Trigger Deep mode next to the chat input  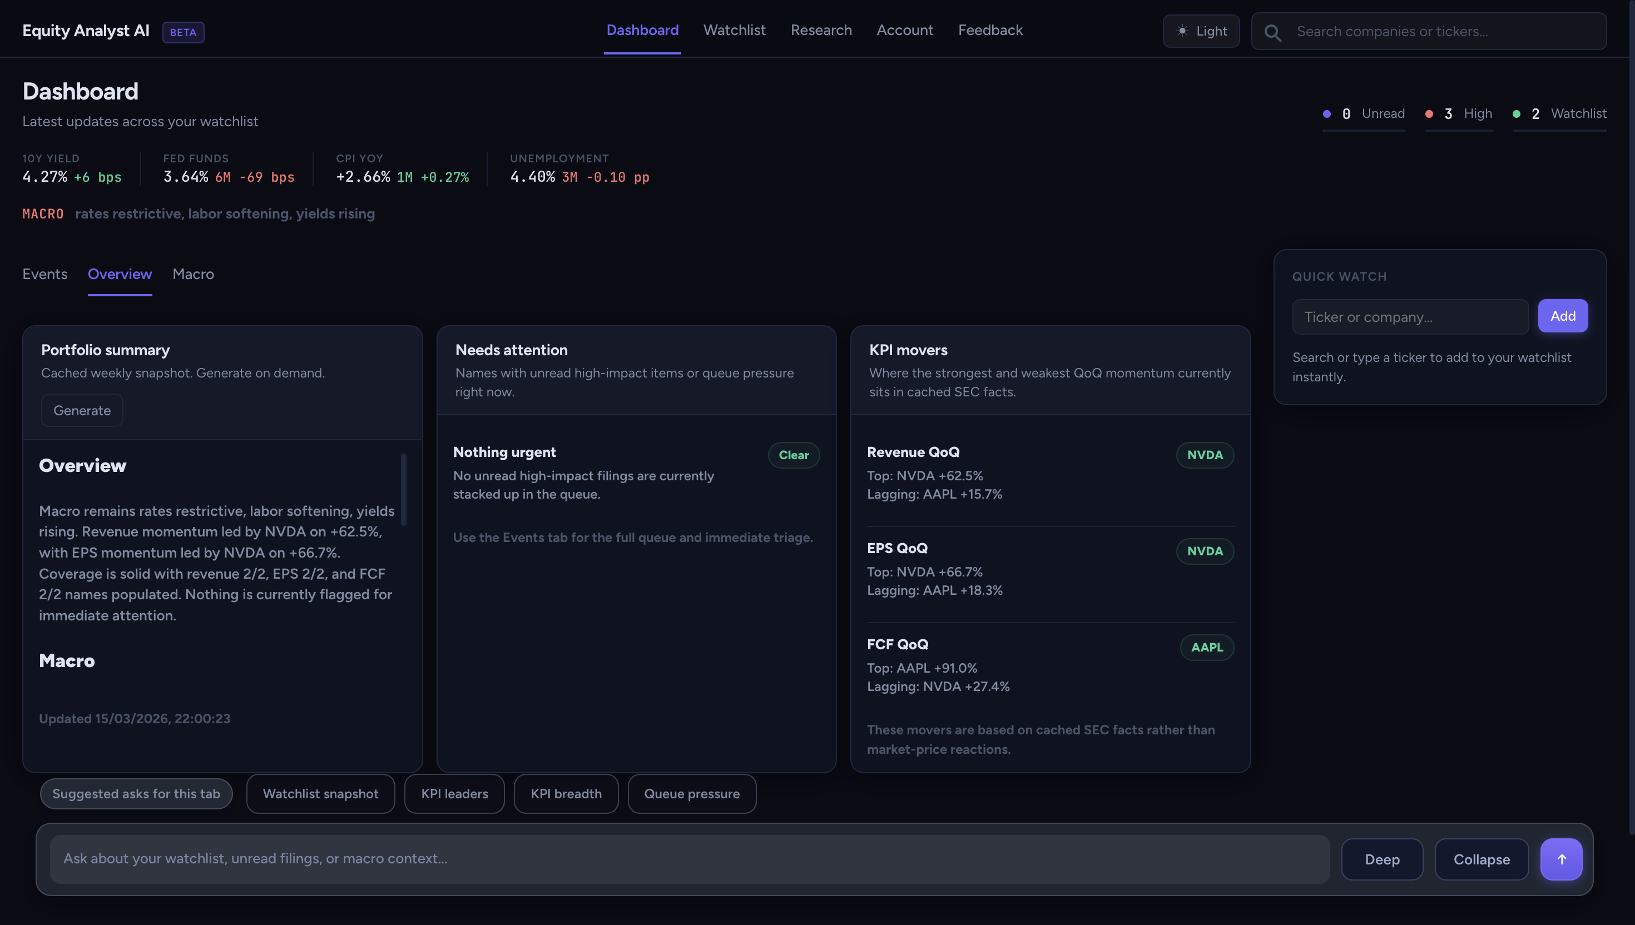(1381, 859)
